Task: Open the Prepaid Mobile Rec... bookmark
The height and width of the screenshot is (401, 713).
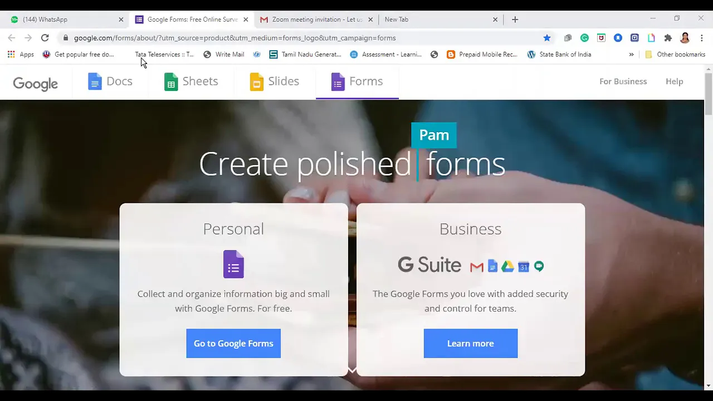Action: [x=482, y=55]
